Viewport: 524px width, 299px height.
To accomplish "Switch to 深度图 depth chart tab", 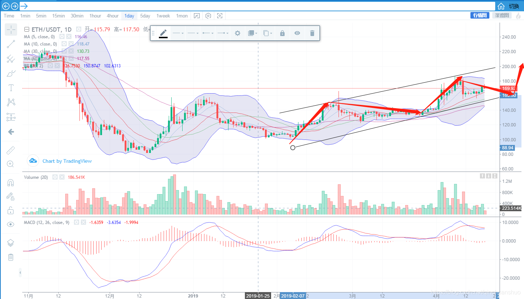I will click(502, 15).
